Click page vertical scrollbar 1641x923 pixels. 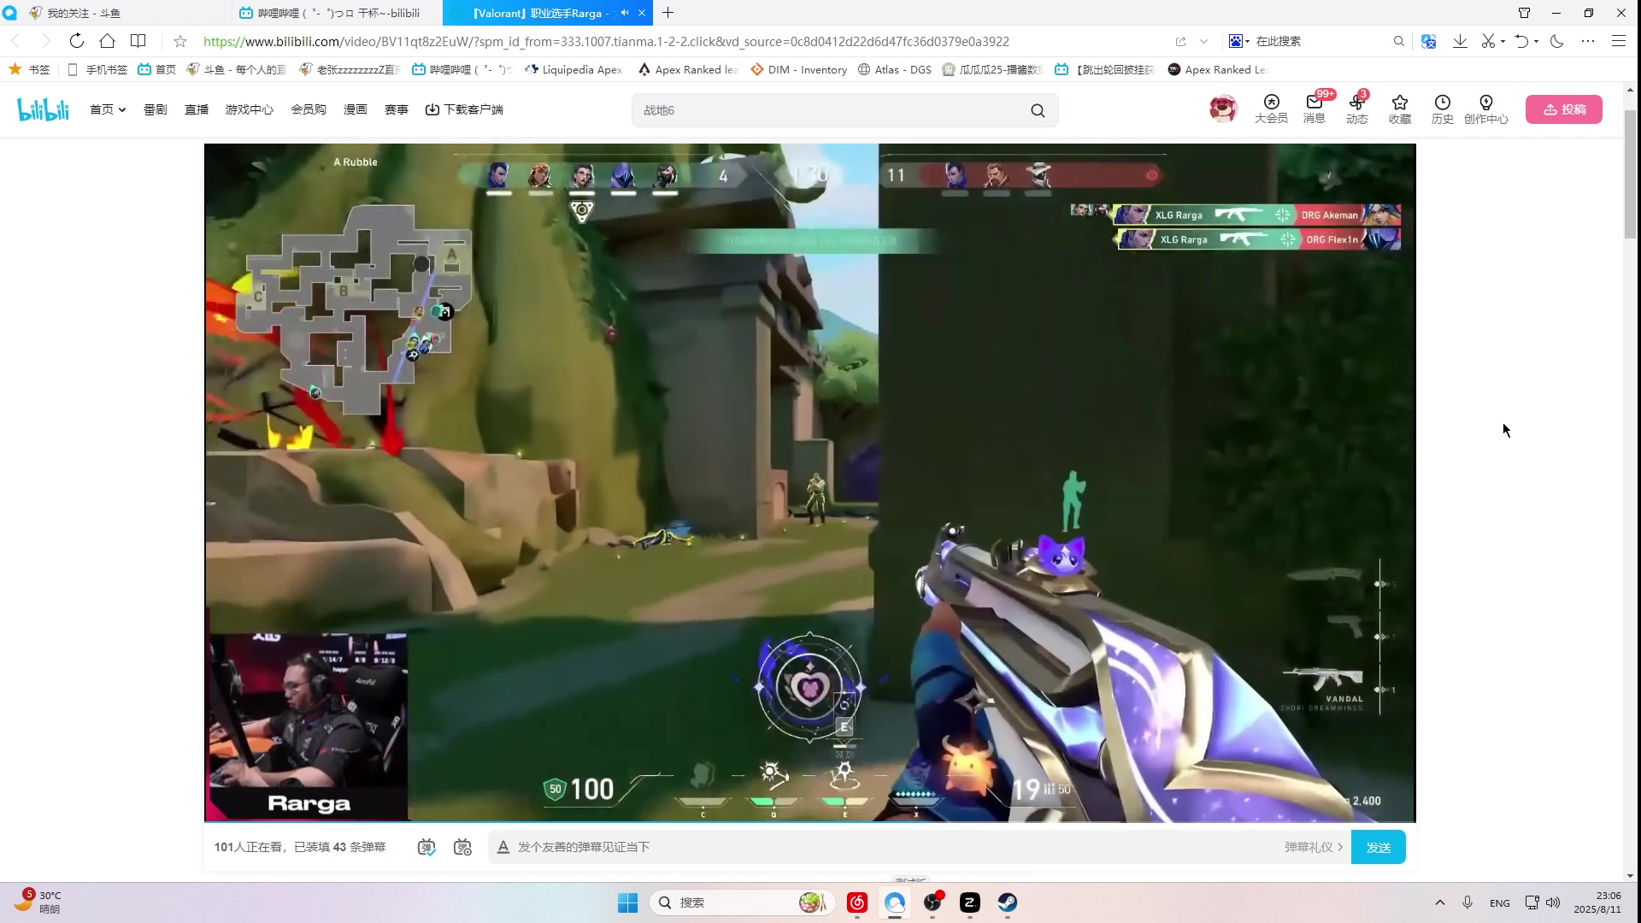tap(1630, 174)
